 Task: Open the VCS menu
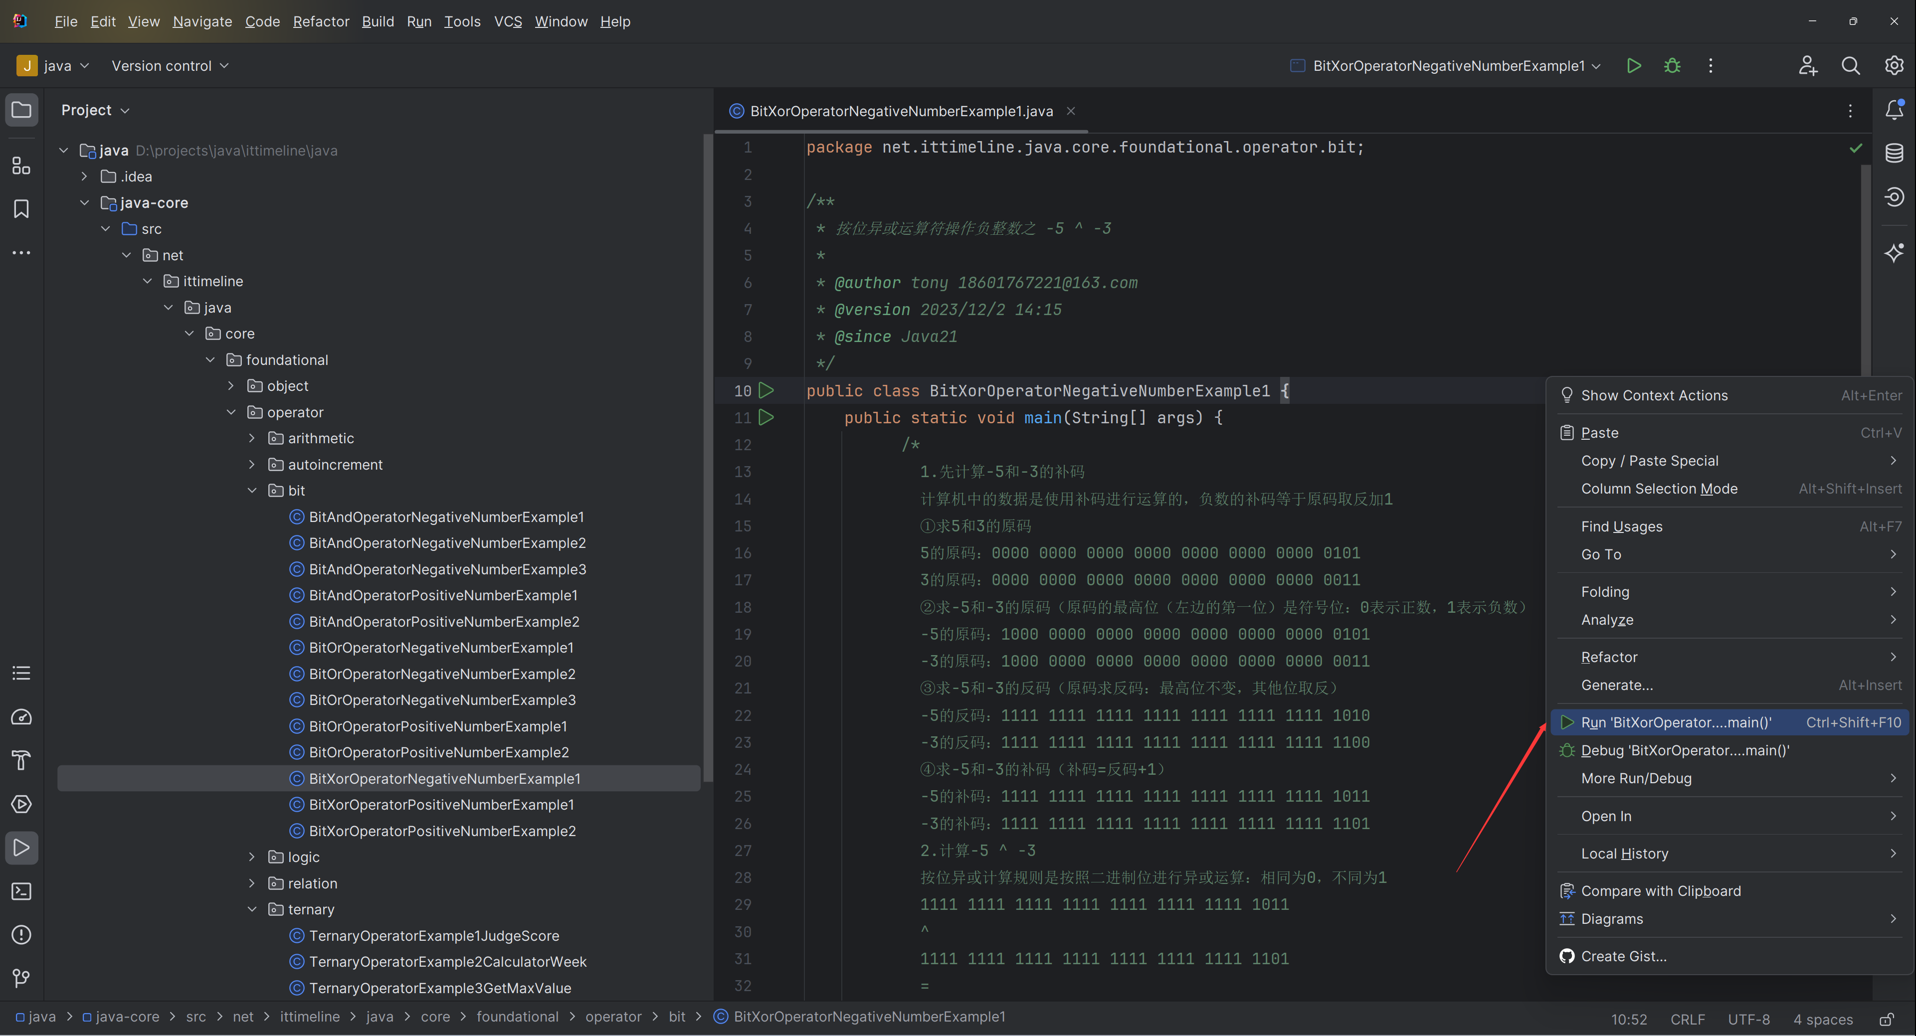coord(508,21)
